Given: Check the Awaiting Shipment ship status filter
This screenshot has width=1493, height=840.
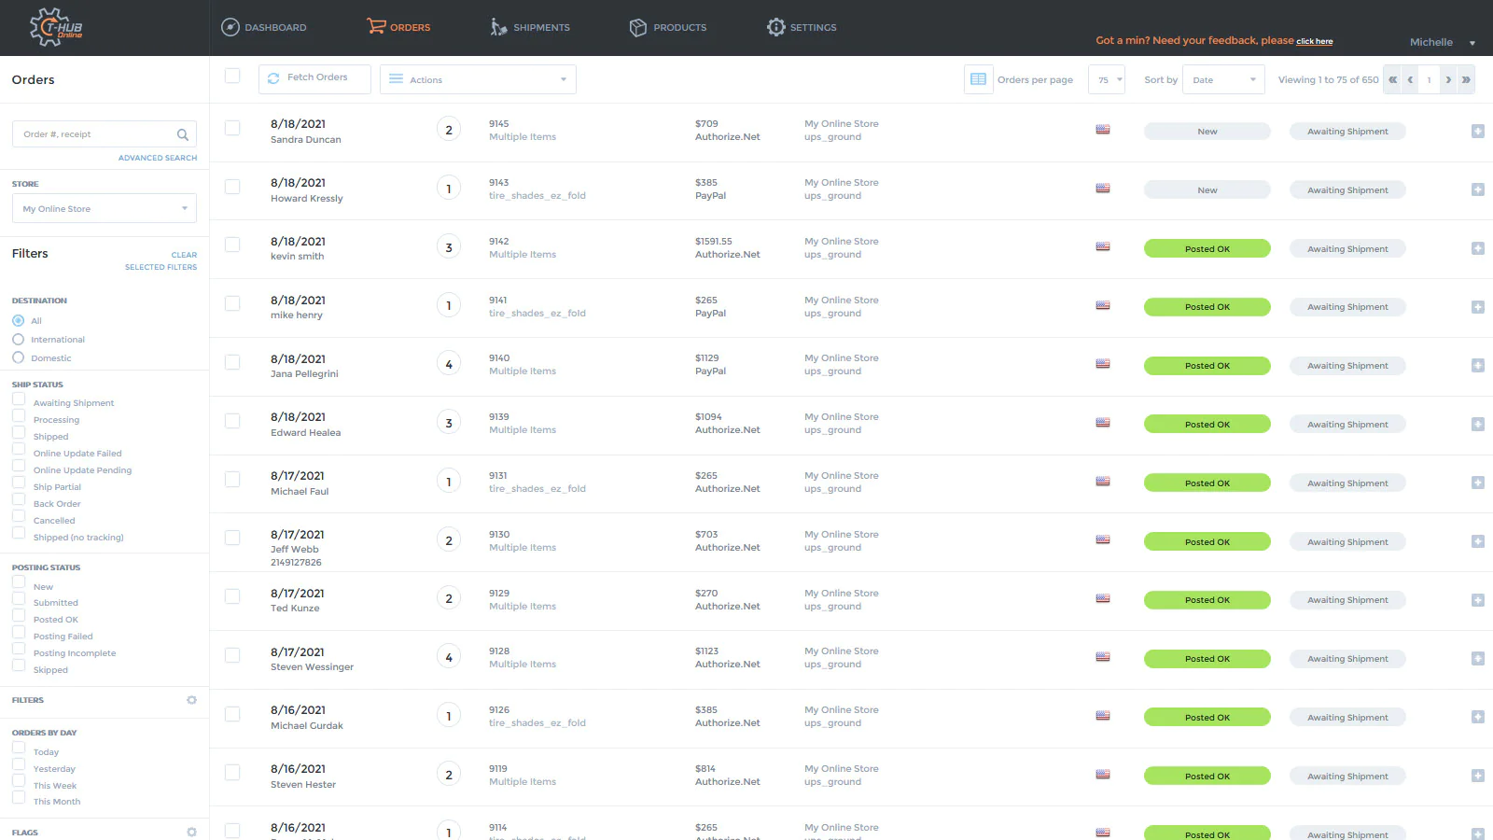Looking at the screenshot, I should pos(19,399).
